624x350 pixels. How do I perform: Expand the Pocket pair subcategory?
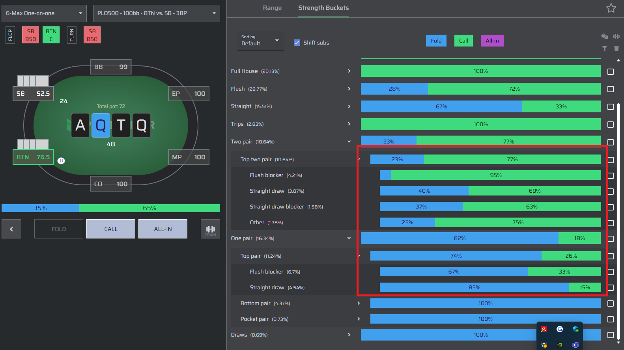[359, 319]
